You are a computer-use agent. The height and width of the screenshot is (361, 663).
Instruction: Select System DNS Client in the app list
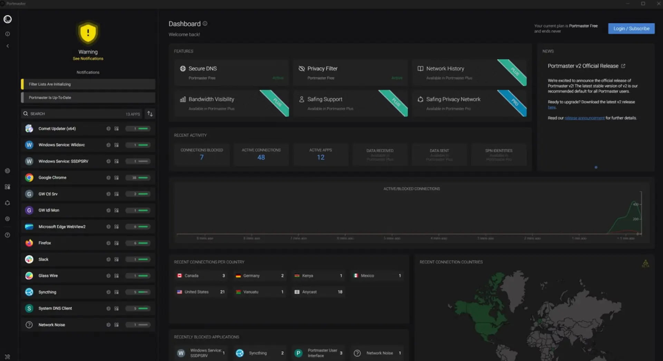[x=88, y=309]
